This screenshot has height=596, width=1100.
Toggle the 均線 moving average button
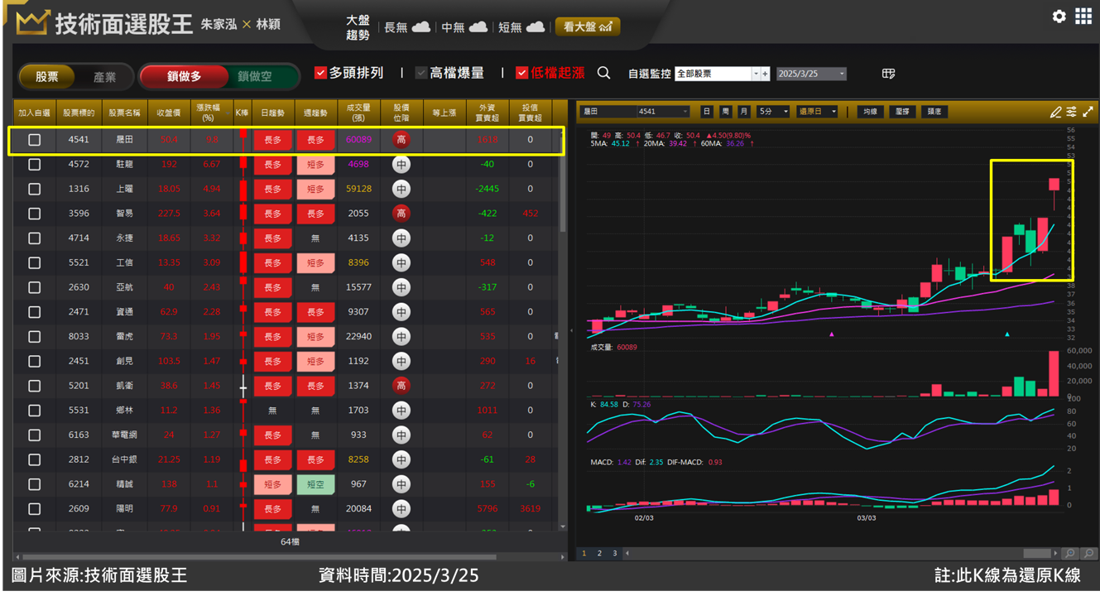click(x=869, y=112)
